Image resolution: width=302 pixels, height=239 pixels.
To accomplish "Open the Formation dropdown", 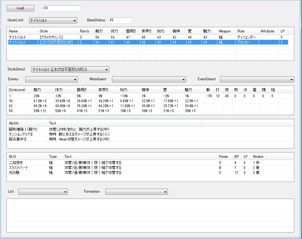I will (x=136, y=192).
